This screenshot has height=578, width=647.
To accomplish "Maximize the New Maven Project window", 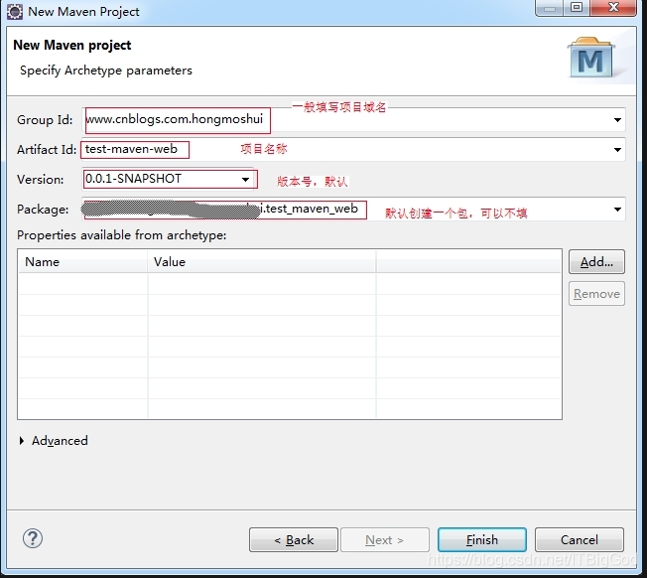I will tap(577, 7).
